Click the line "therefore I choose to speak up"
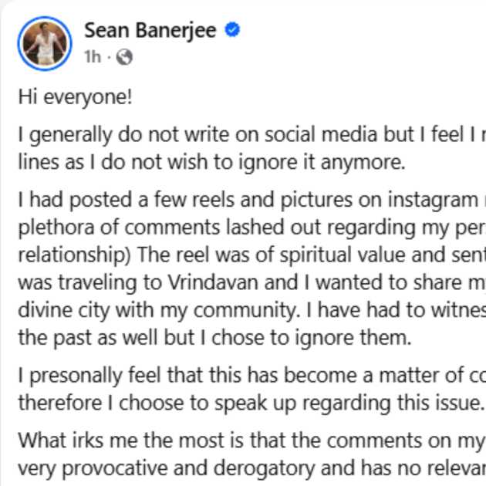The height and width of the screenshot is (486, 486). click(x=251, y=403)
